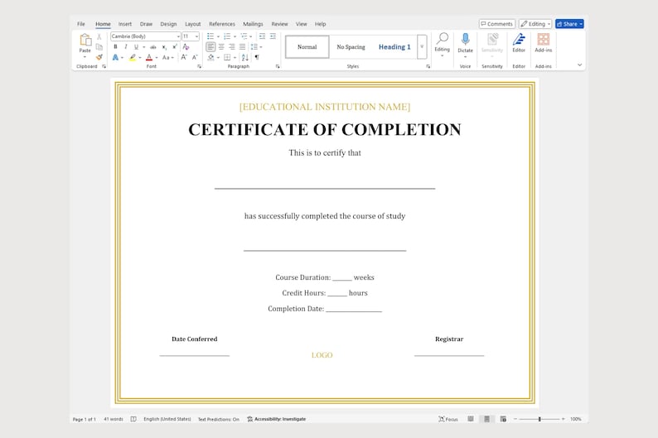This screenshot has height=438, width=658.
Task: Toggle Superscript formatting
Action: click(175, 47)
